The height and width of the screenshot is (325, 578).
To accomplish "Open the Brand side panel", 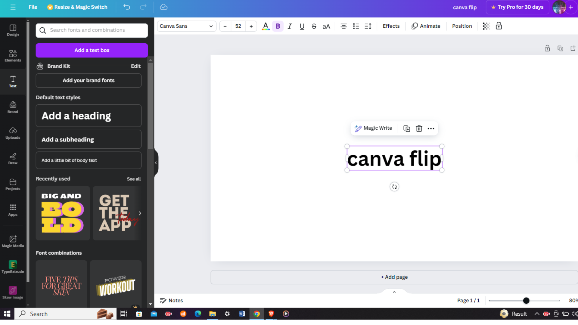I will click(x=13, y=107).
